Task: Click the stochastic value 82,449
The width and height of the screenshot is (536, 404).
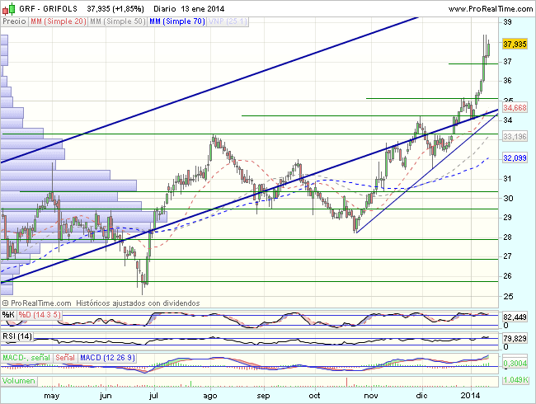Action: coord(515,317)
